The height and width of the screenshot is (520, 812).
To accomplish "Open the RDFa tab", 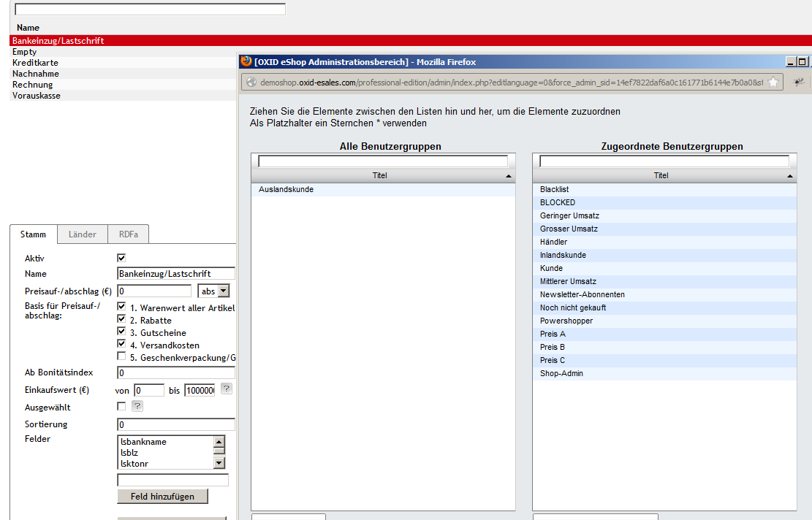I will click(128, 234).
